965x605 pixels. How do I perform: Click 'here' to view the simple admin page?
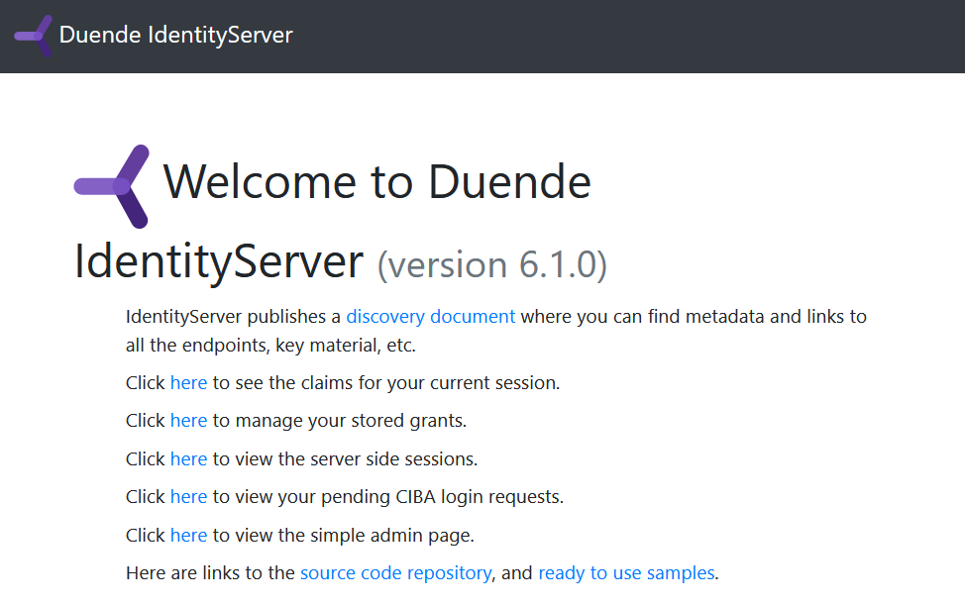[188, 536]
